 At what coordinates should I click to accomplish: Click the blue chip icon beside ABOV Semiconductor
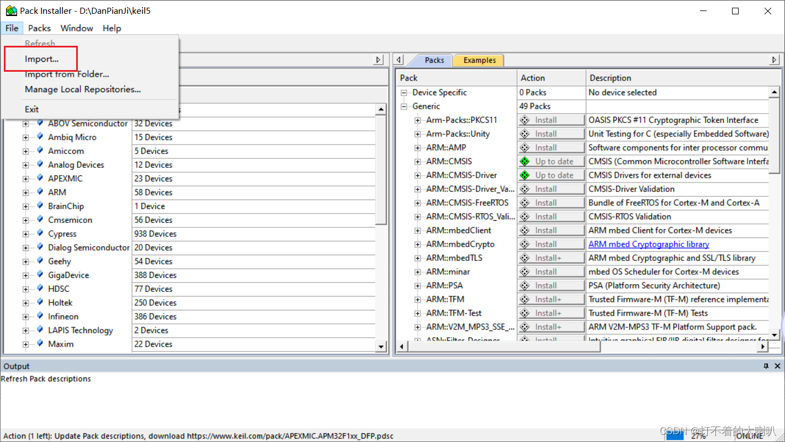[x=40, y=123]
